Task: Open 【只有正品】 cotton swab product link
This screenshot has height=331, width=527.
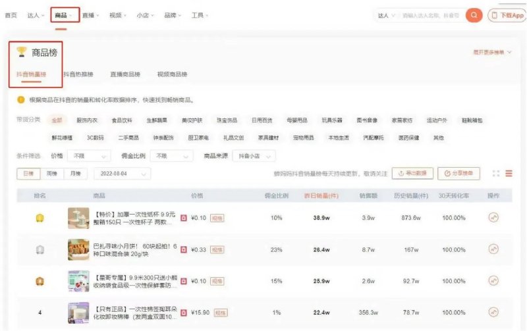Action: pyautogui.click(x=135, y=313)
